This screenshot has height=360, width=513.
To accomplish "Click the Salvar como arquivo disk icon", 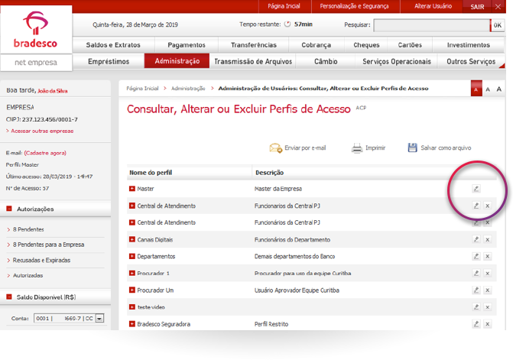I will [x=412, y=148].
